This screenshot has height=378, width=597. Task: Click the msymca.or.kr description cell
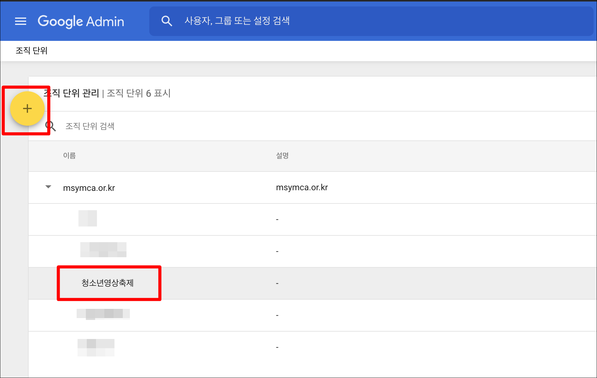pyautogui.click(x=302, y=187)
